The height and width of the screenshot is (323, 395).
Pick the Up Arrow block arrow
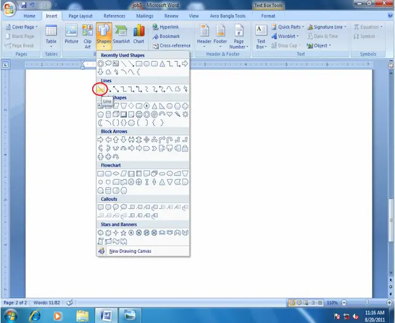116,140
